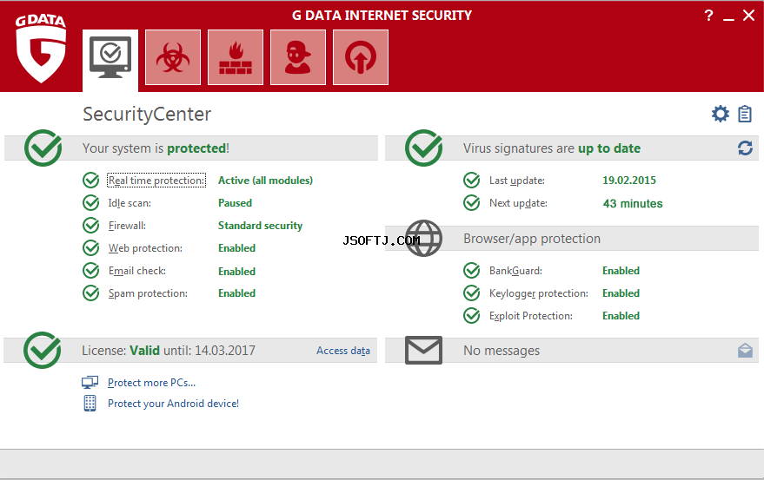Click the green check beside Spam protection
Viewport: 764px width, 480px height.
[x=91, y=293]
